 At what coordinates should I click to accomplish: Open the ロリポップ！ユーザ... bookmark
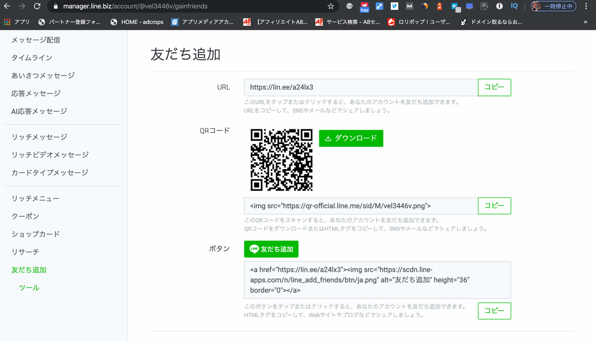419,22
